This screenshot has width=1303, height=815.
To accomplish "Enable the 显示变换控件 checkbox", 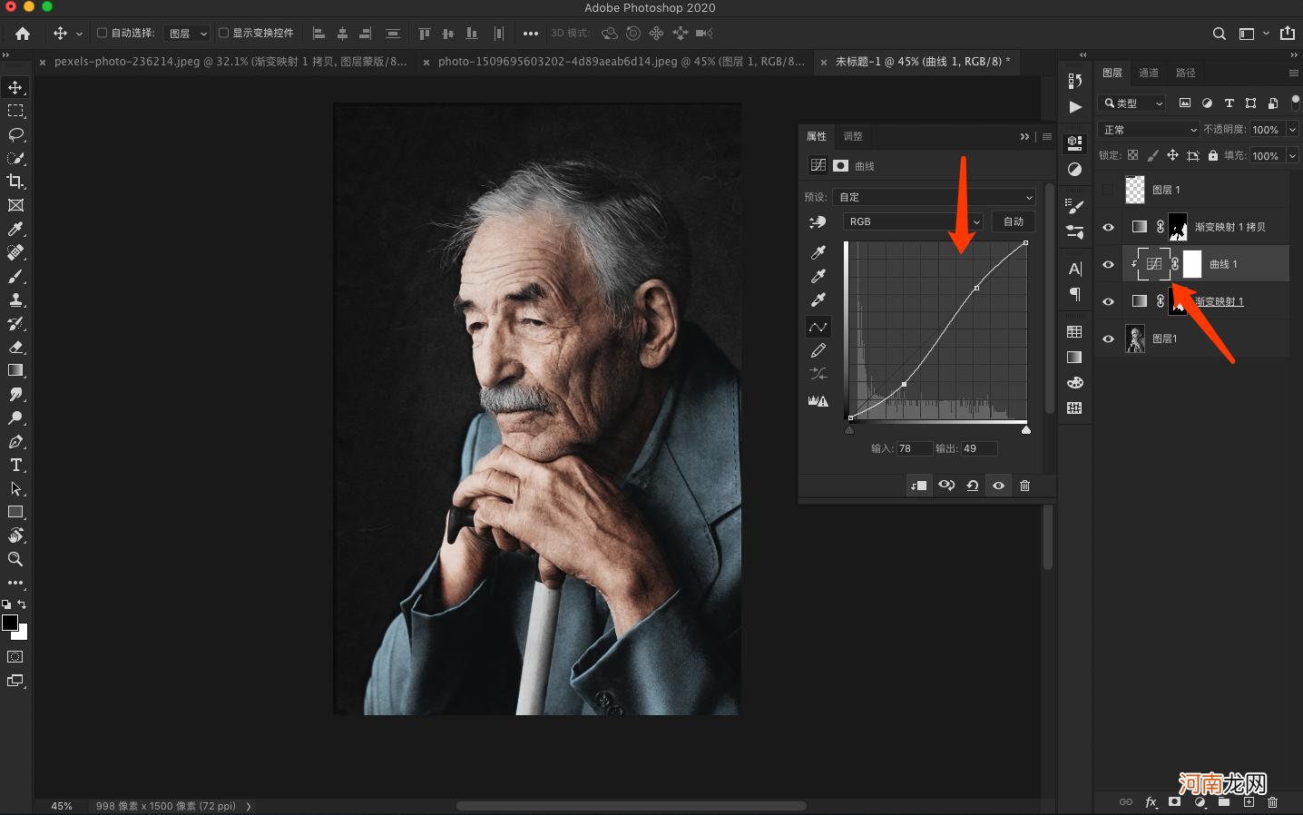I will [x=223, y=33].
